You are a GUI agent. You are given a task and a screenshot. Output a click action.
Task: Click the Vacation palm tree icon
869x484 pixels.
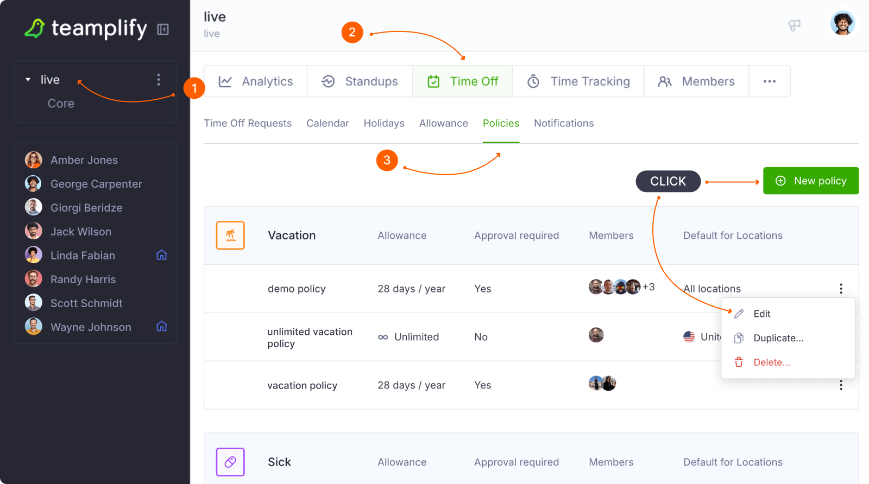[230, 235]
